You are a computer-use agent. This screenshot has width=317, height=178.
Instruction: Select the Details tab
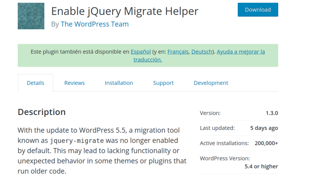click(35, 83)
